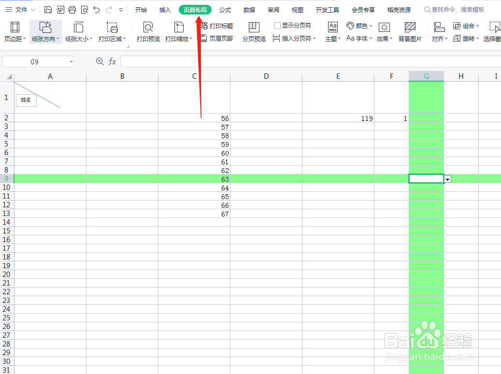The height and width of the screenshot is (374, 501).
Task: Open the 开发工具 tab
Action: tap(327, 10)
